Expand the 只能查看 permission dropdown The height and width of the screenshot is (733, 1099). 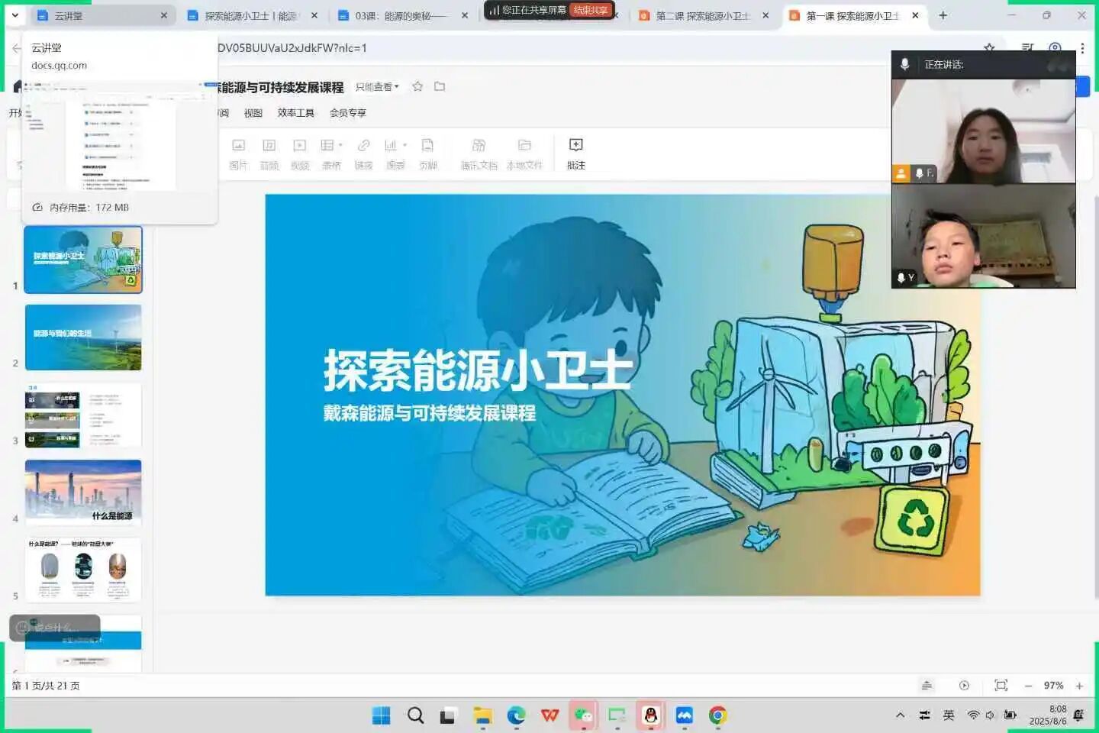click(377, 87)
